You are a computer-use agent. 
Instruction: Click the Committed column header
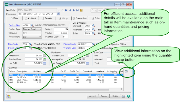point(87,71)
